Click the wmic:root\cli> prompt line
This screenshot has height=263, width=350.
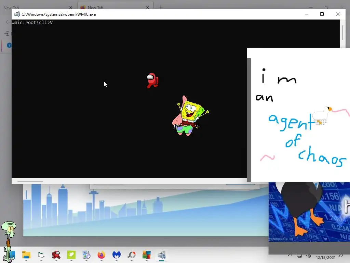pyautogui.click(x=32, y=22)
